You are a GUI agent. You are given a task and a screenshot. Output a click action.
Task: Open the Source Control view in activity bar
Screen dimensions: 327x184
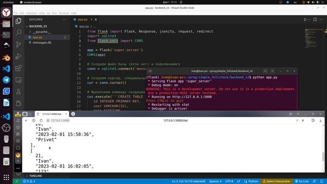[18, 44]
